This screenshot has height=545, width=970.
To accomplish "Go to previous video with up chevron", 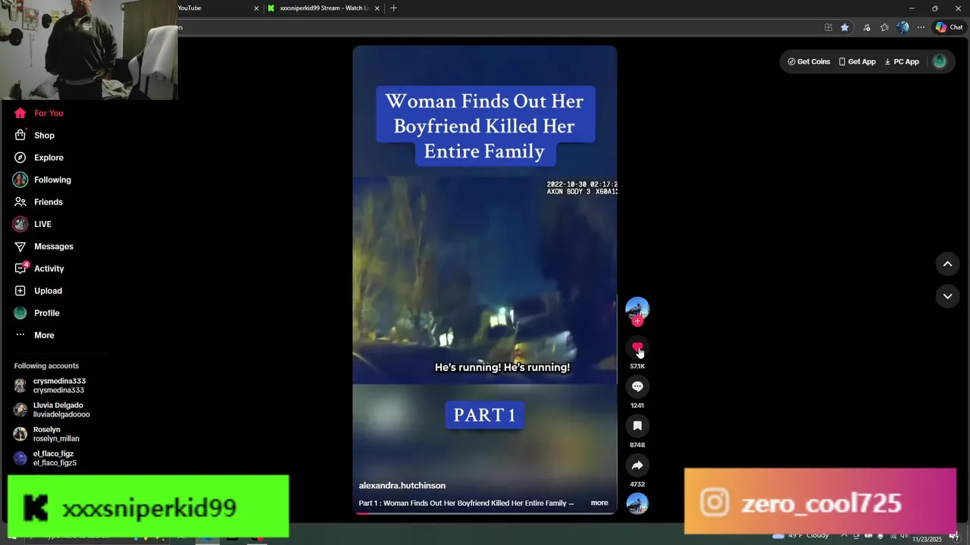I will pyautogui.click(x=947, y=264).
